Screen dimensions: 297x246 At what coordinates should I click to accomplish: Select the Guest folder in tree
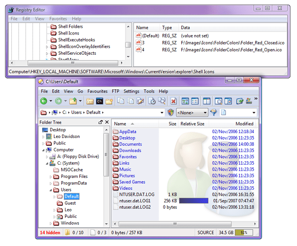tap(70, 203)
